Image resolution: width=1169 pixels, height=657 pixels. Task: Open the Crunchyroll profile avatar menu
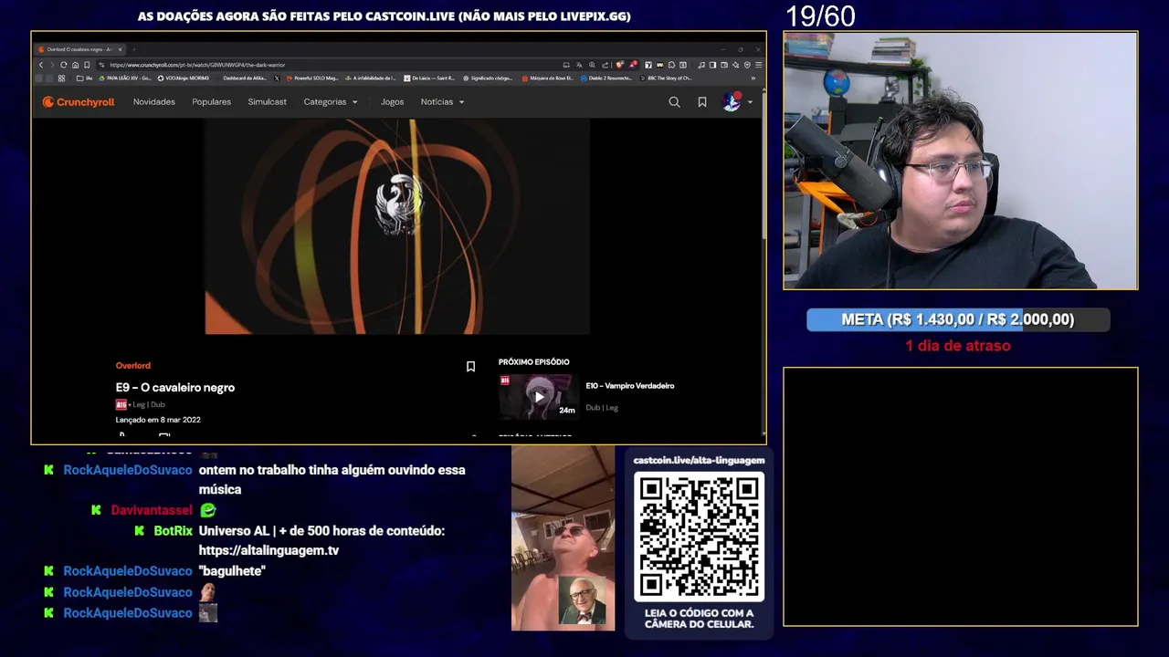pyautogui.click(x=736, y=102)
